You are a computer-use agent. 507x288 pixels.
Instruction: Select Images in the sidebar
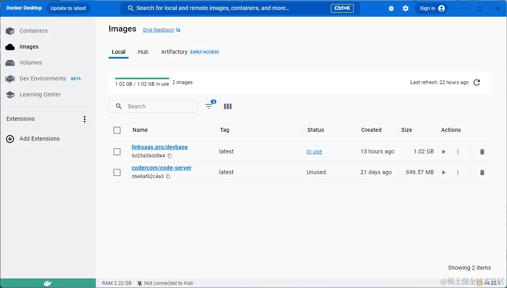click(x=29, y=47)
